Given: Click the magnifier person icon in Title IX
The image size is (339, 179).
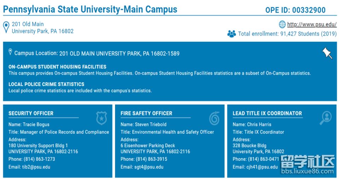Looking at the screenshot, I should (326, 118).
